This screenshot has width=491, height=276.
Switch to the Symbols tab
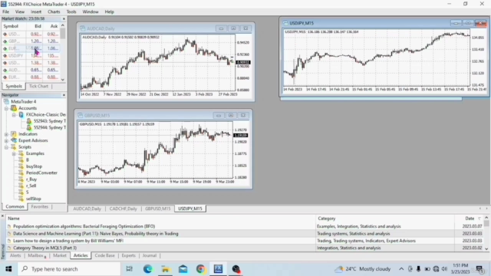click(14, 86)
